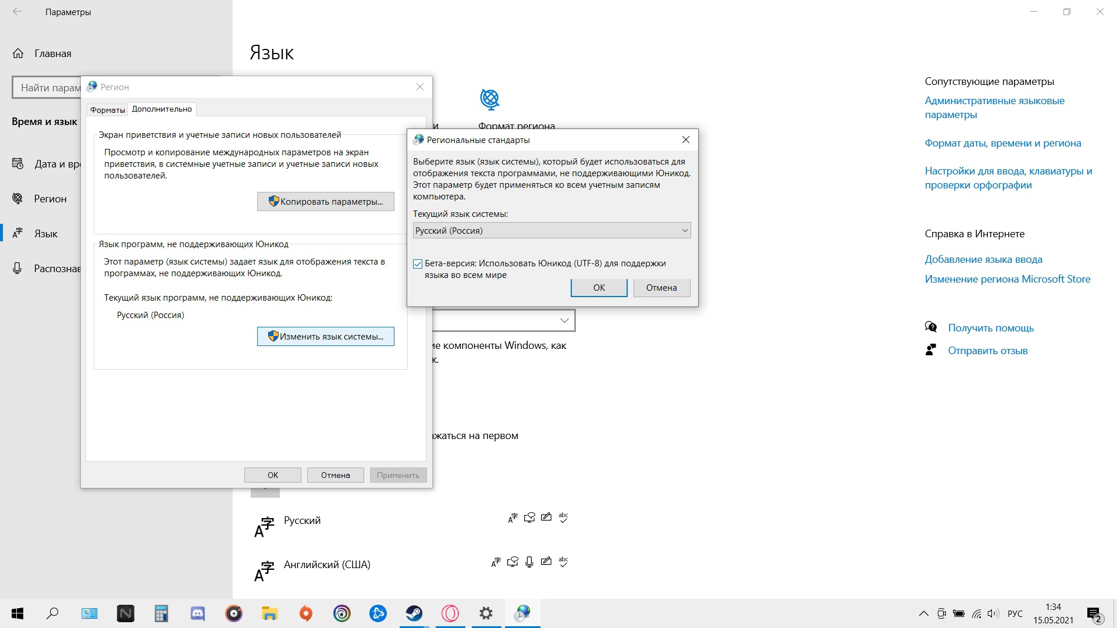The image size is (1117, 628).
Task: Open the Steam taskbar icon
Action: pyautogui.click(x=414, y=613)
